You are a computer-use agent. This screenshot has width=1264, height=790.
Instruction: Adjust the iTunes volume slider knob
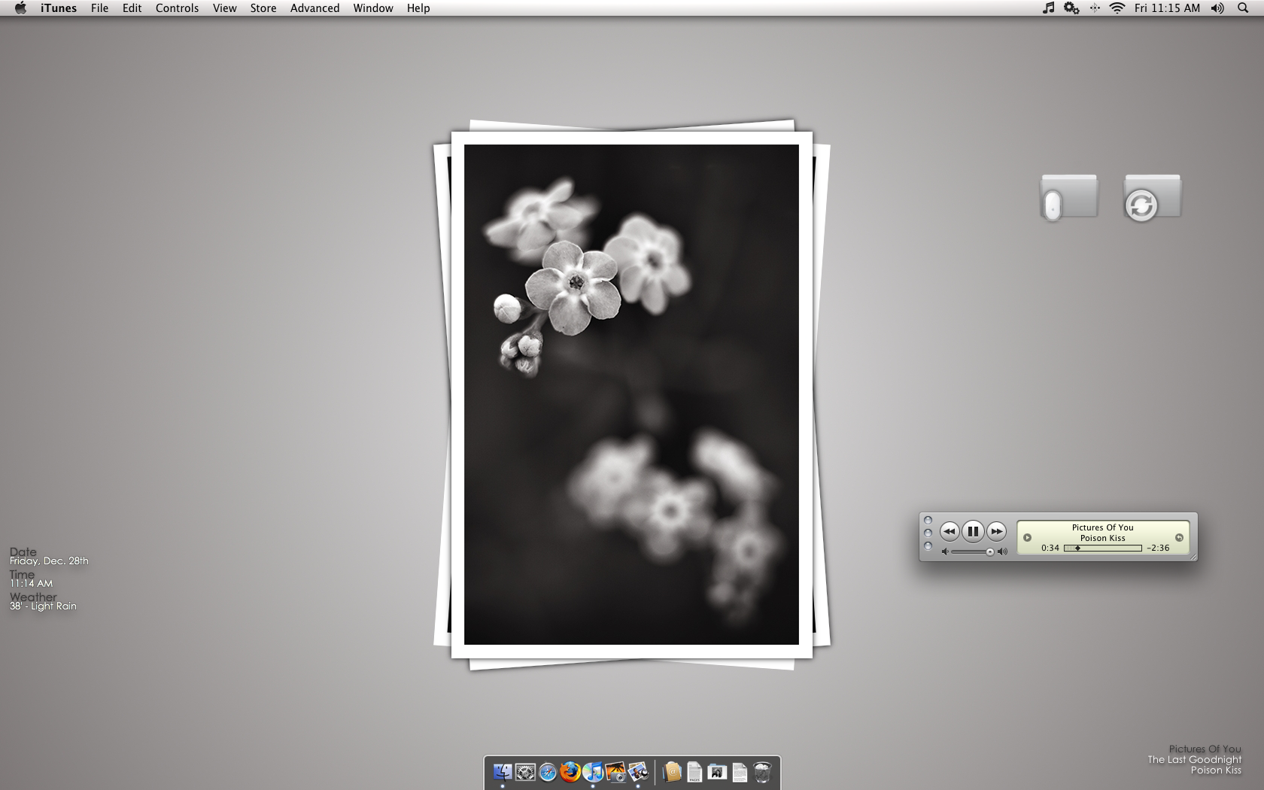(990, 552)
